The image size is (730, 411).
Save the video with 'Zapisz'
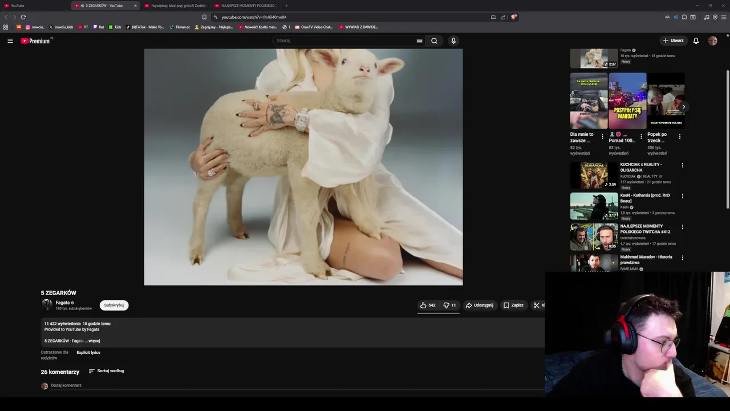513,305
